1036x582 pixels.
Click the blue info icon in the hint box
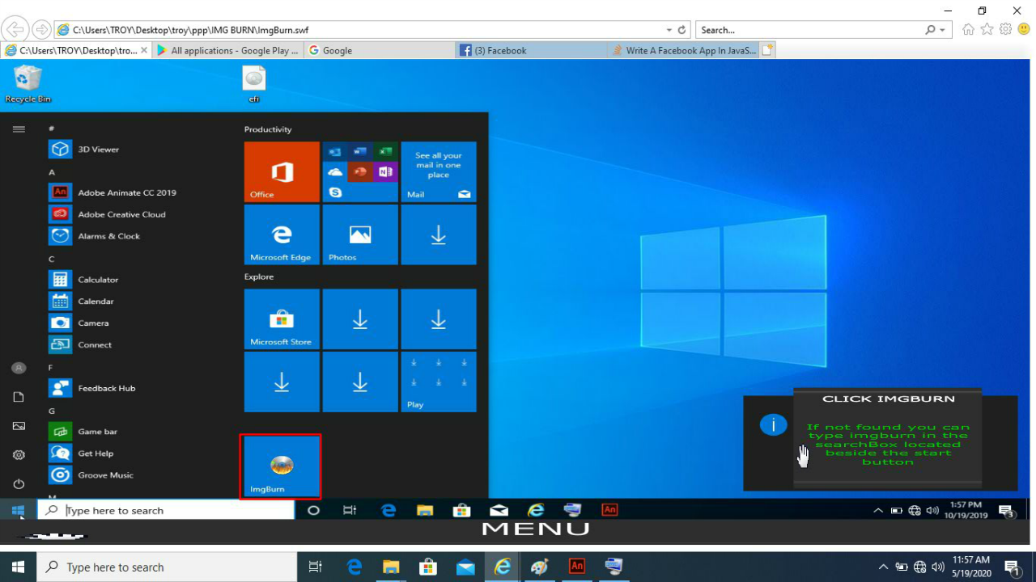coord(773,424)
